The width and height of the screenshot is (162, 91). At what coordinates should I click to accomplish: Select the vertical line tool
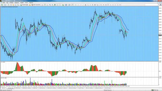(x=78, y=5)
